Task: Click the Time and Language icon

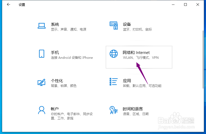Action: click(x=114, y=110)
